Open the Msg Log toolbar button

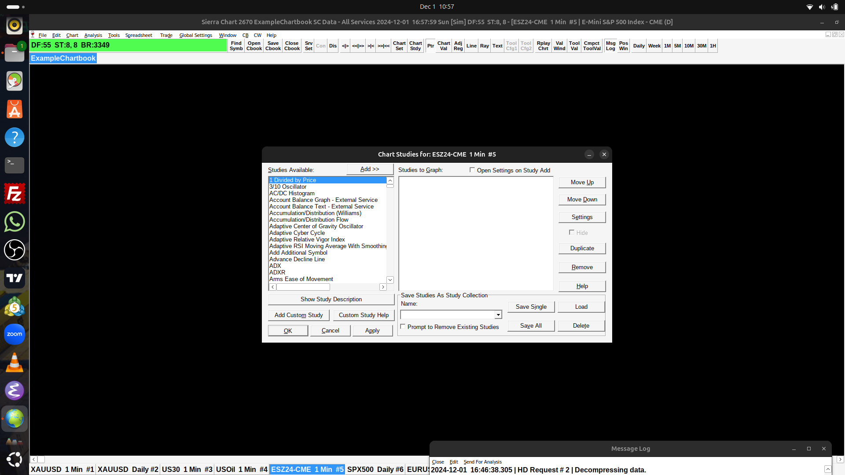click(610, 46)
